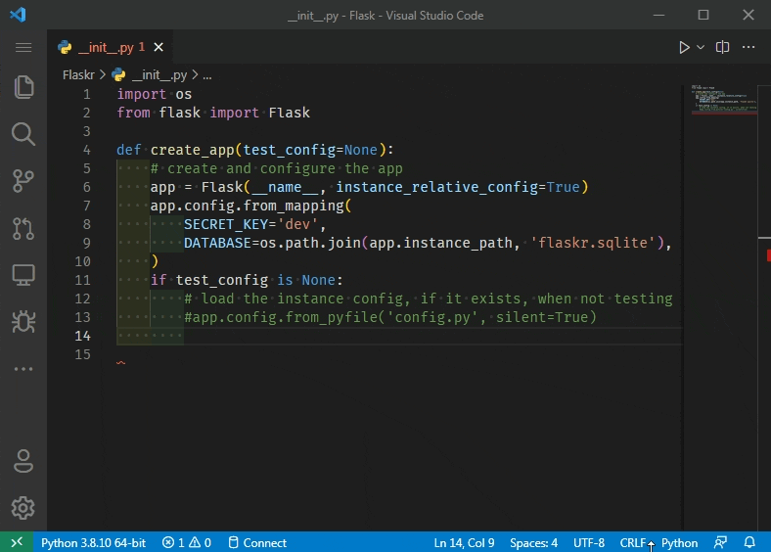Viewport: 771px width, 552px height.
Task: Open the Accounts menu
Action: [23, 461]
